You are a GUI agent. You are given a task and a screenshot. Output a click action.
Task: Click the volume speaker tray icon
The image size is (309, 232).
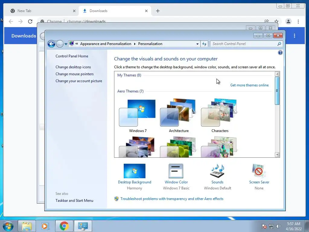pos(279,226)
